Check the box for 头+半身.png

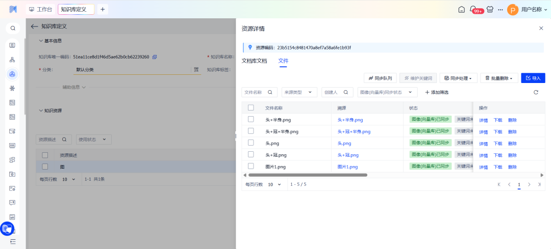click(x=251, y=119)
